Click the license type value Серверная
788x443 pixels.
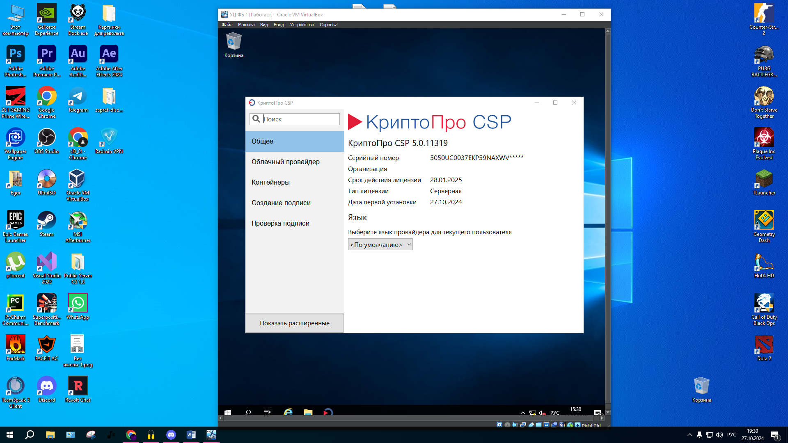pyautogui.click(x=446, y=191)
